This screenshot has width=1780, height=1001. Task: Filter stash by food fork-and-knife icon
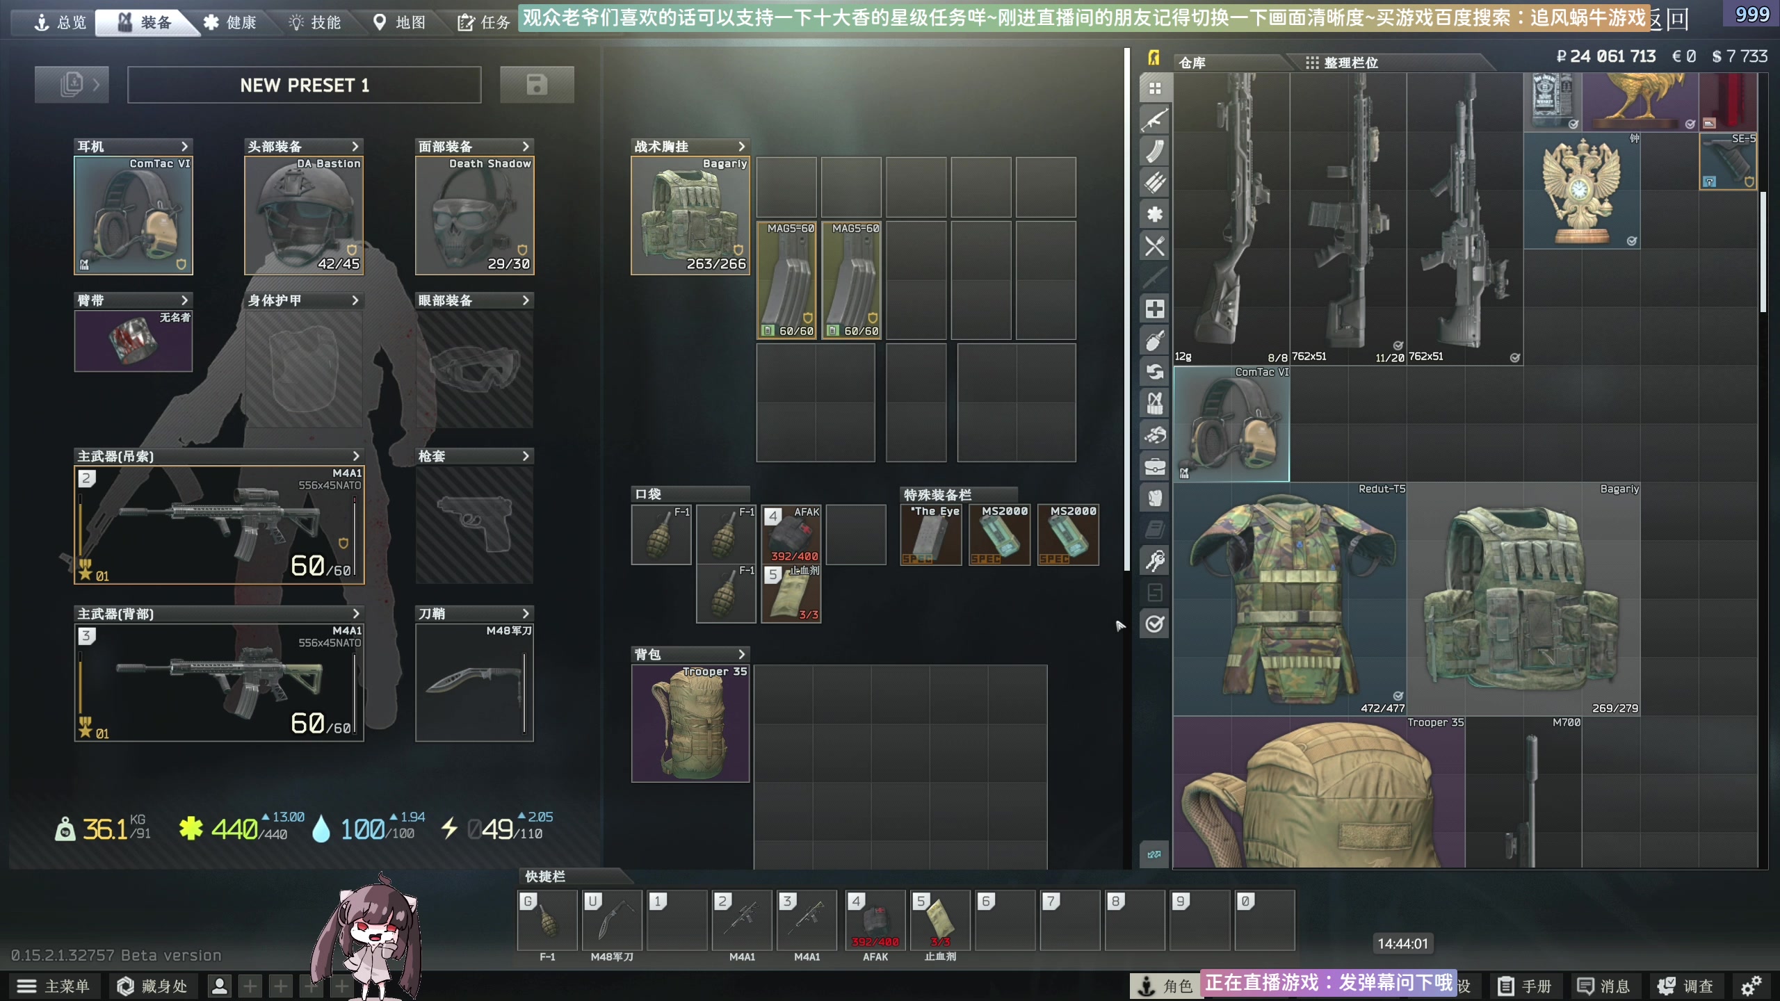click(1155, 246)
